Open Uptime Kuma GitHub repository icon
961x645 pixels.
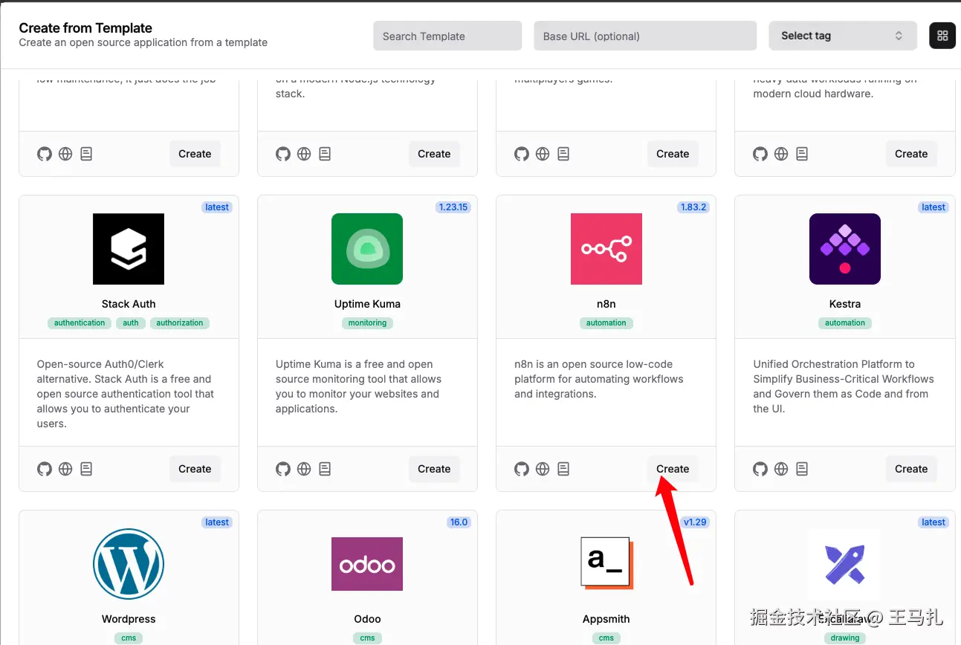click(283, 469)
